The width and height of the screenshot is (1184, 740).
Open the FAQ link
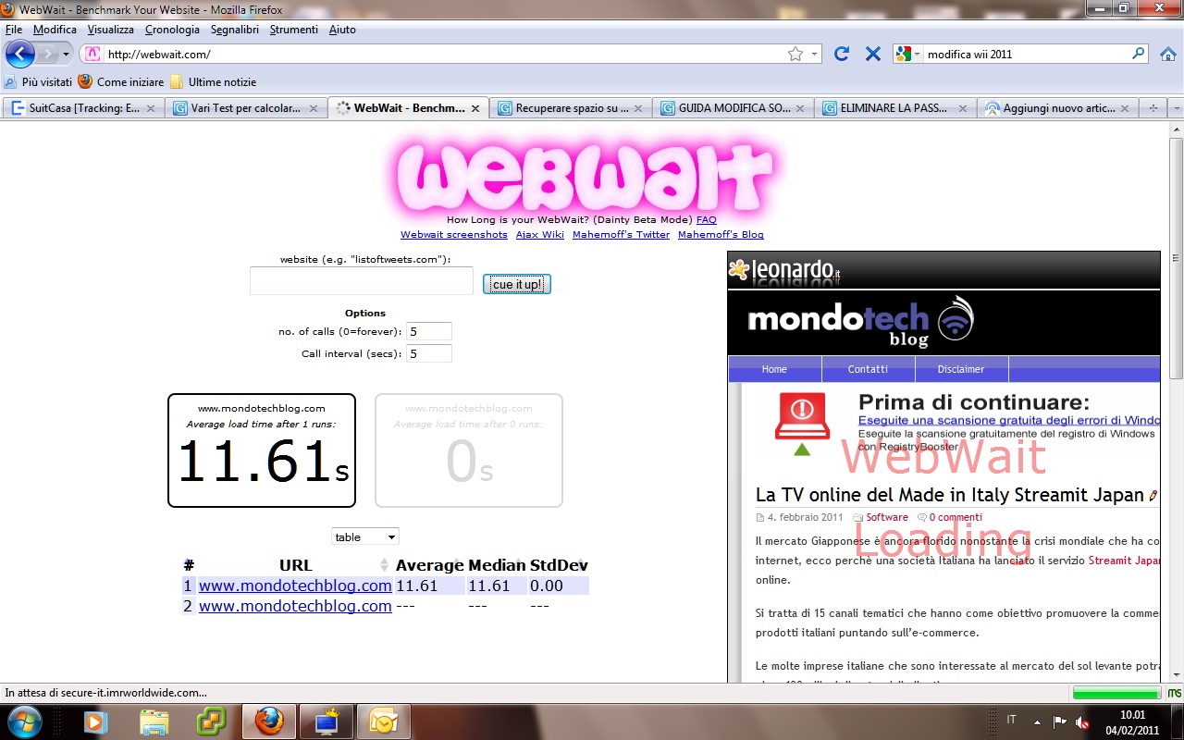pos(706,219)
